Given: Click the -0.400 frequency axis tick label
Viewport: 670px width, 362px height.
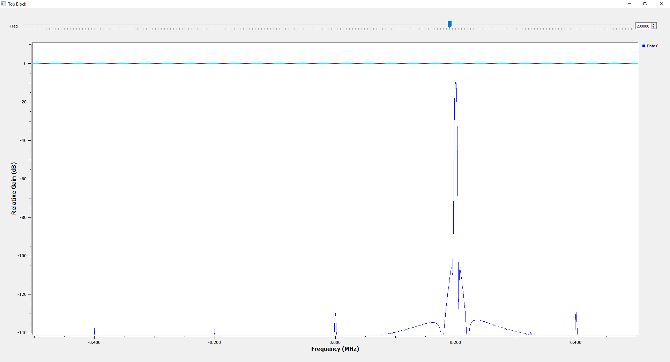Looking at the screenshot, I should pyautogui.click(x=94, y=343).
